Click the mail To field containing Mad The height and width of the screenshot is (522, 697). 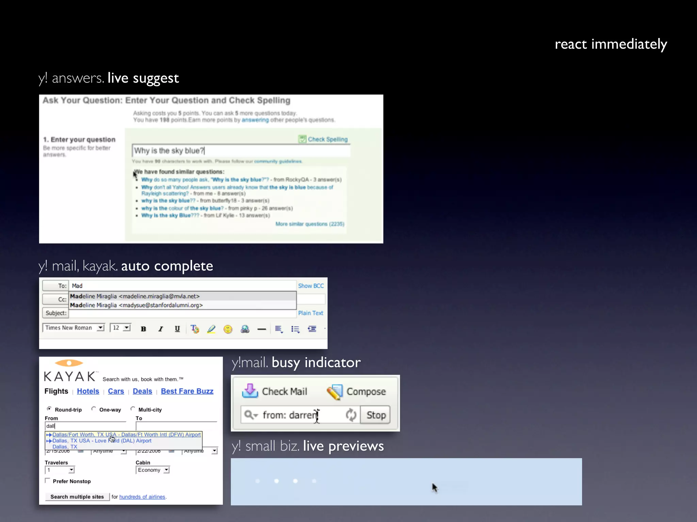click(x=182, y=286)
